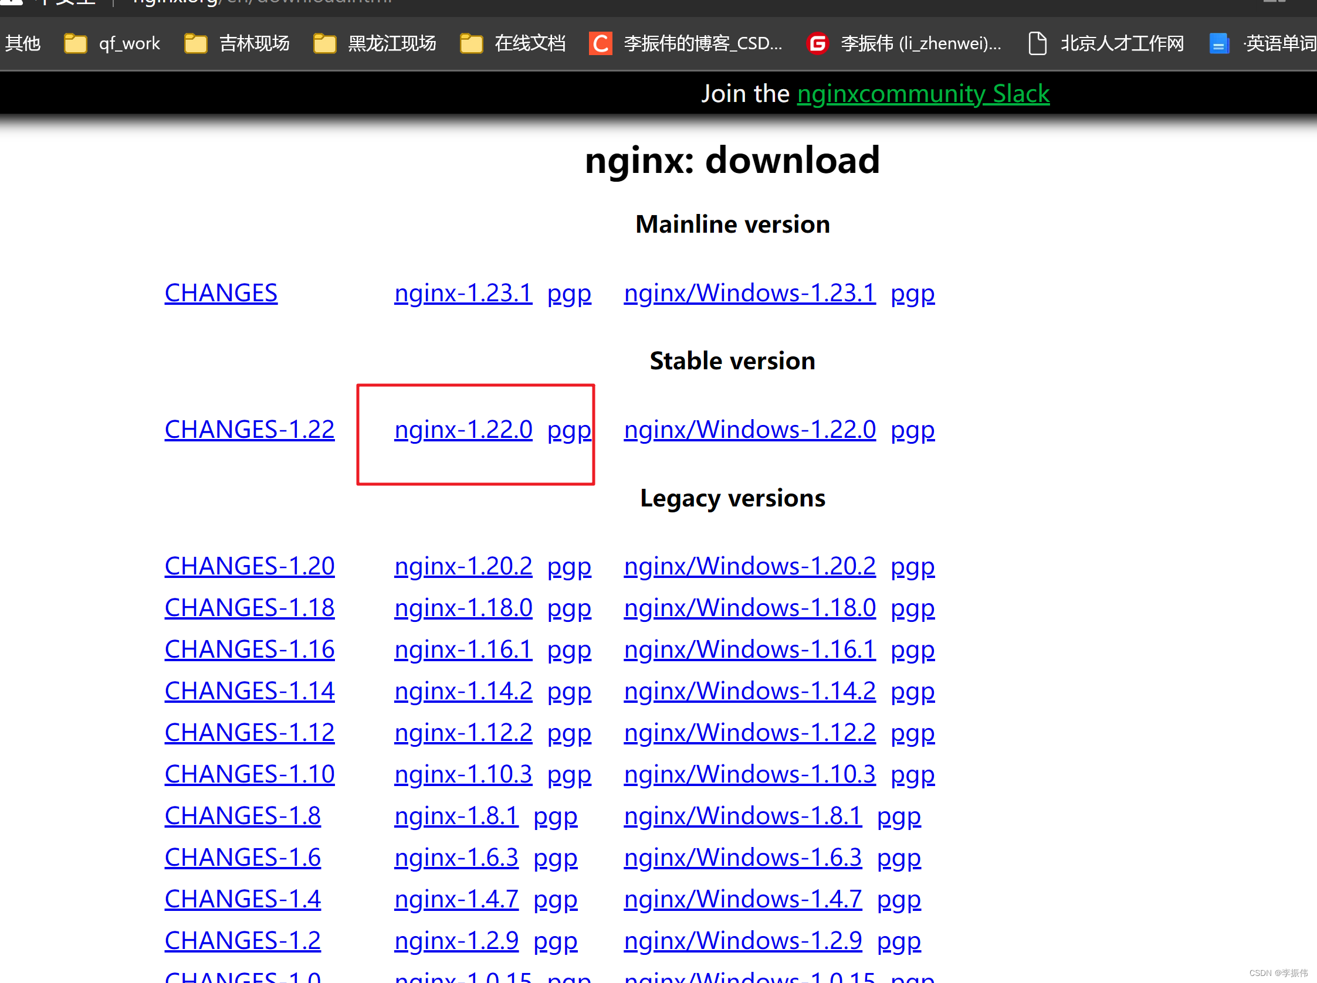Open the 英语单词 bookmark

pyautogui.click(x=1262, y=43)
